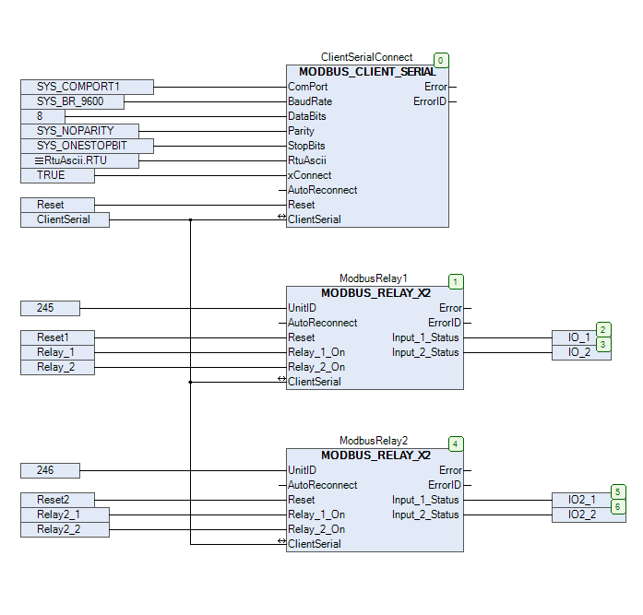The image size is (643, 615).
Task: Click in-out arrow icon on ModbusRelay2 ClientSerial pin
Action: (282, 544)
